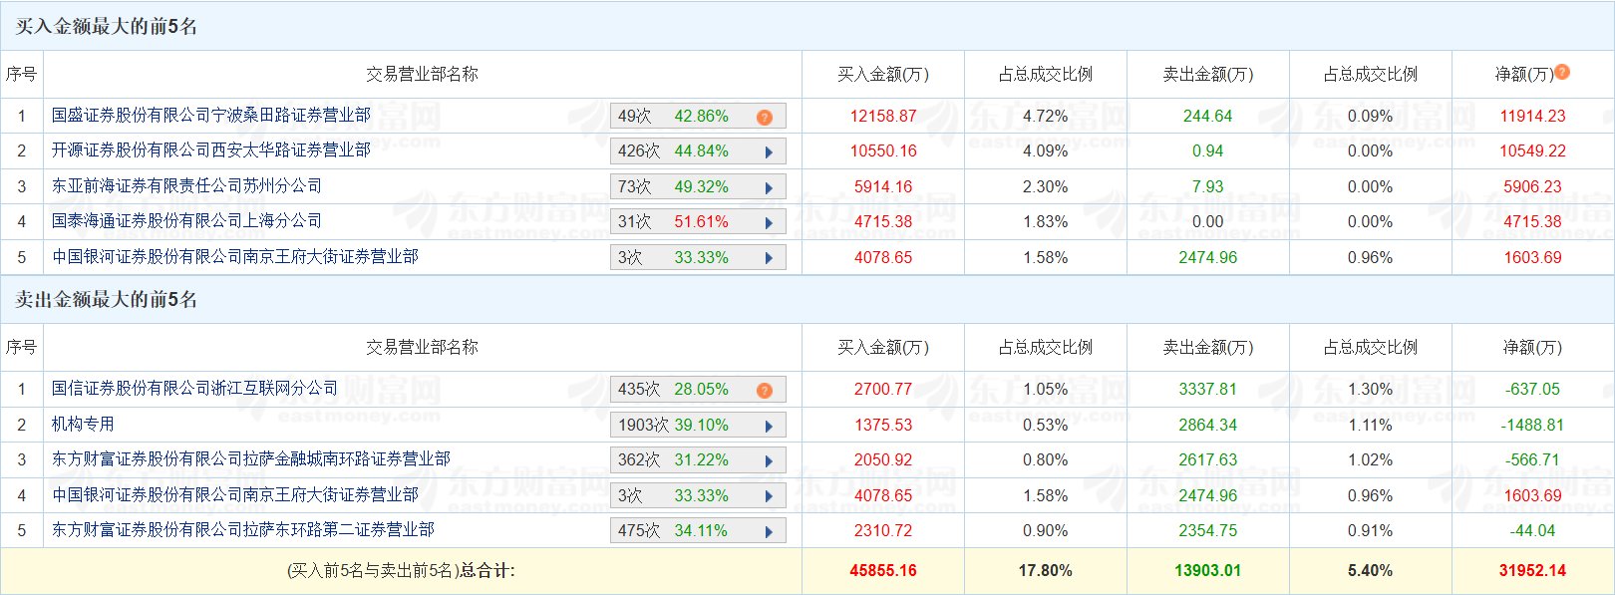Screen dimensions: 1615x595
Task: Click the blue arrow in the 国泰海通证券 row
Action: [x=769, y=222]
